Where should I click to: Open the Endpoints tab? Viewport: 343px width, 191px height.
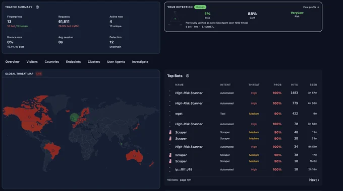[x=73, y=62]
